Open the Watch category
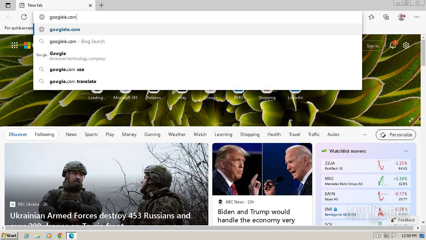426x240 pixels. coord(200,134)
